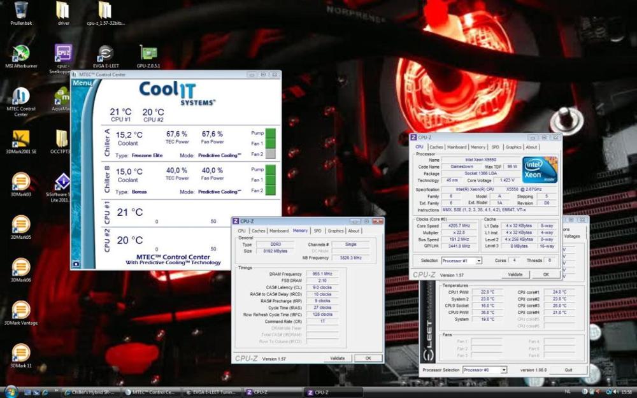Launch EVGA E-LEET desktop icon
This screenshot has height=398, width=637.
pos(106,56)
